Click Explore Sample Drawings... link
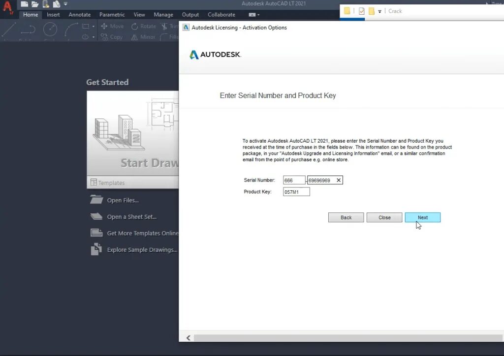504x356 pixels. click(134, 249)
